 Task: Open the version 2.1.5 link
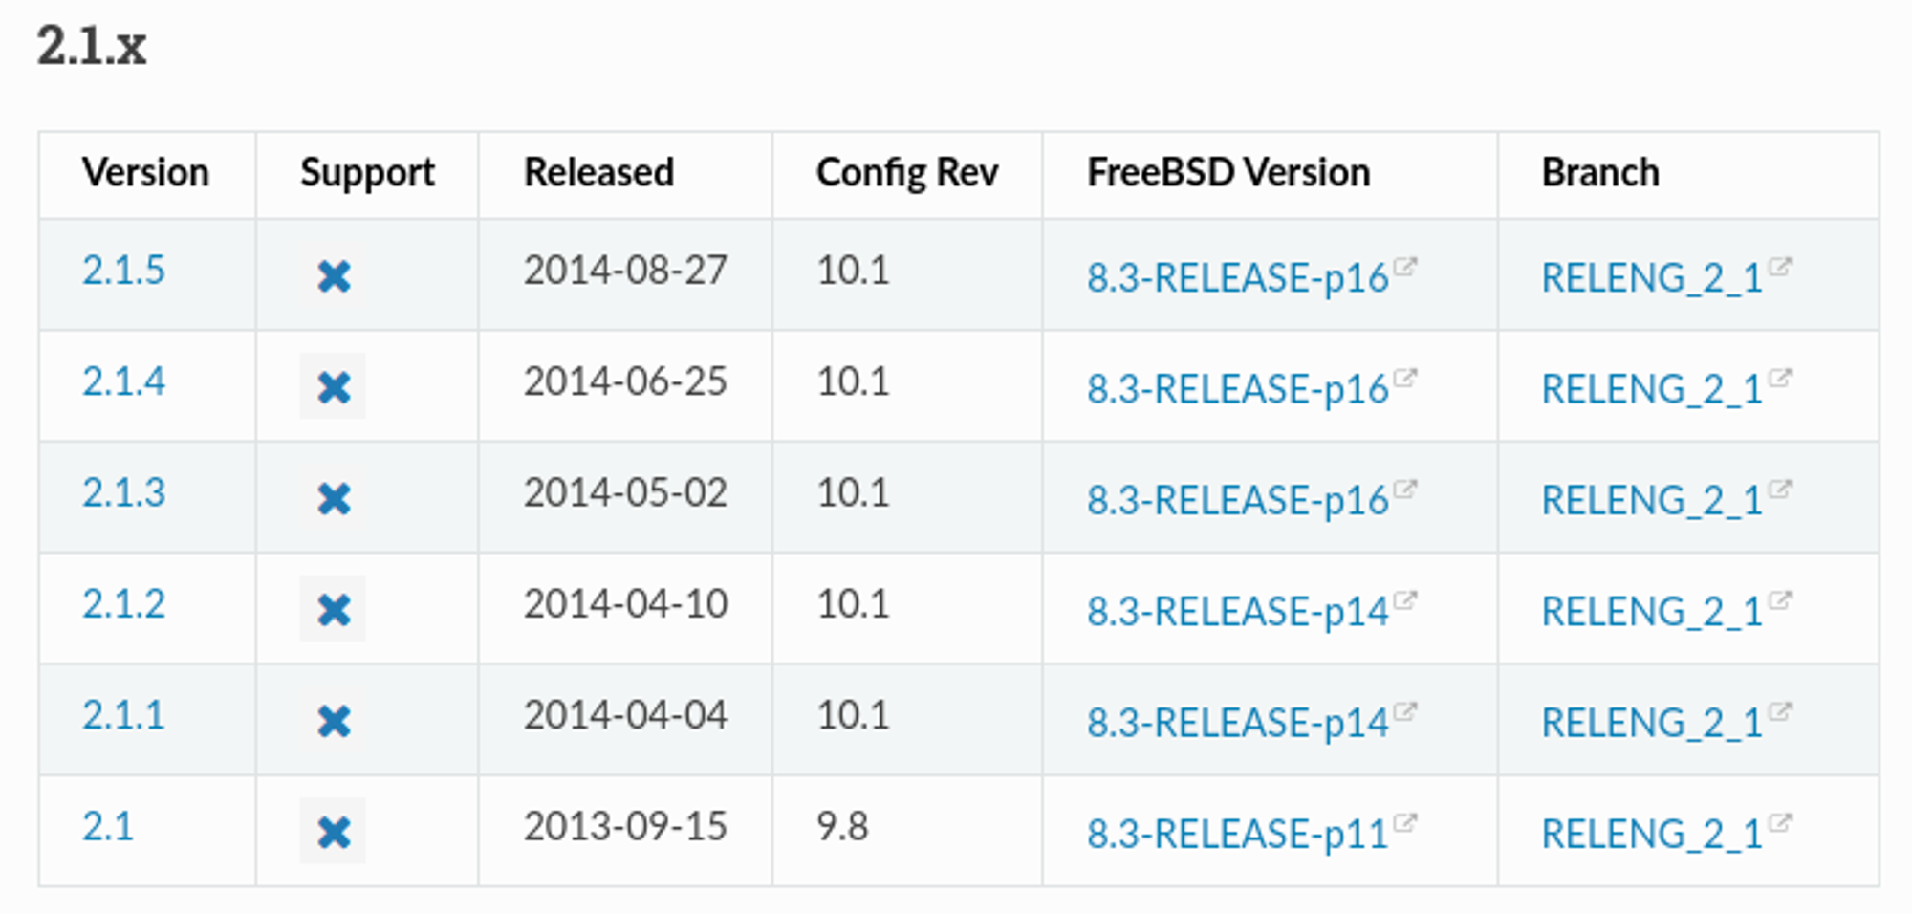[x=123, y=271]
